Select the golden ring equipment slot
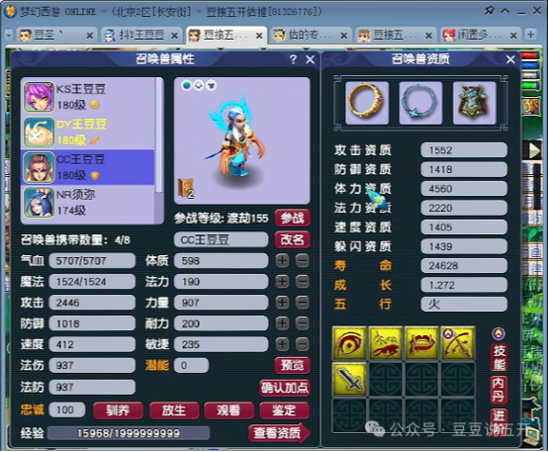548x452 pixels. 367,103
